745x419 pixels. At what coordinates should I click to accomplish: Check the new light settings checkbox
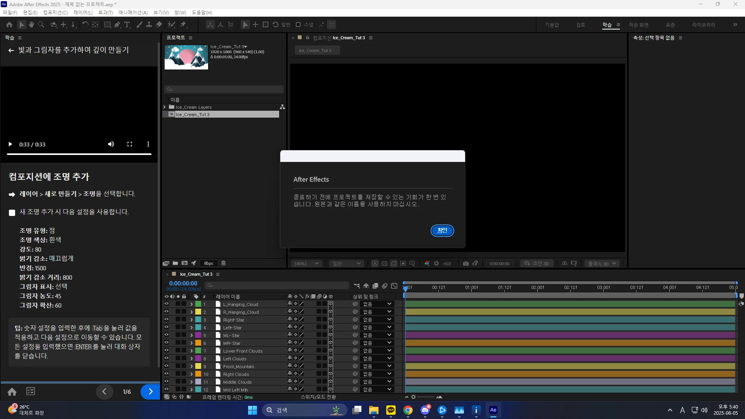tap(12, 213)
